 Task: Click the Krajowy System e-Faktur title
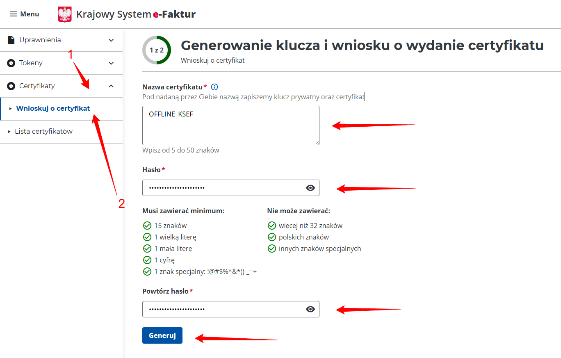136,14
